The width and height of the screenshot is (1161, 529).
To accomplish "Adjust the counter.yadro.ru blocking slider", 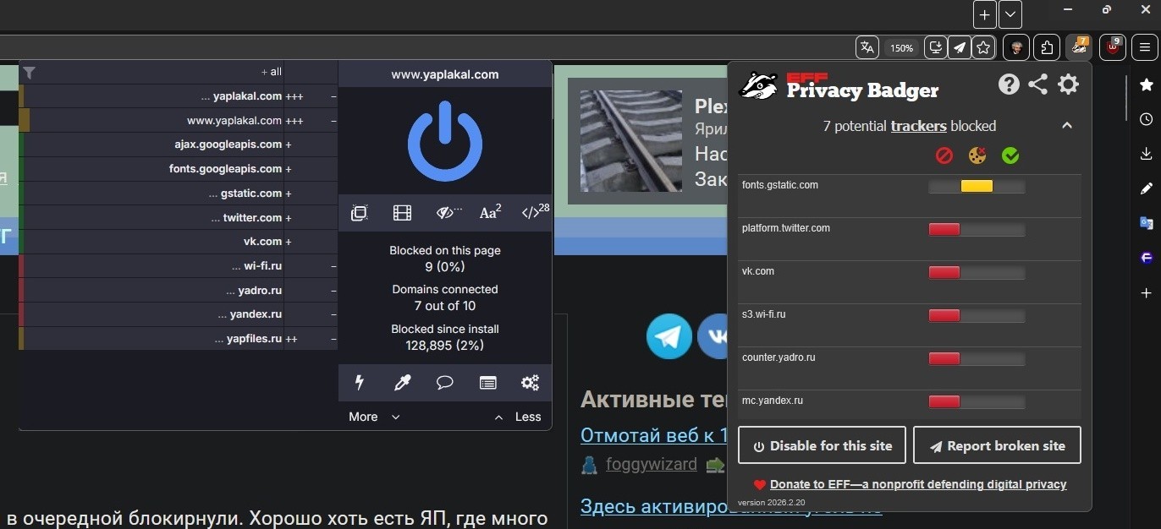I will click(x=977, y=358).
